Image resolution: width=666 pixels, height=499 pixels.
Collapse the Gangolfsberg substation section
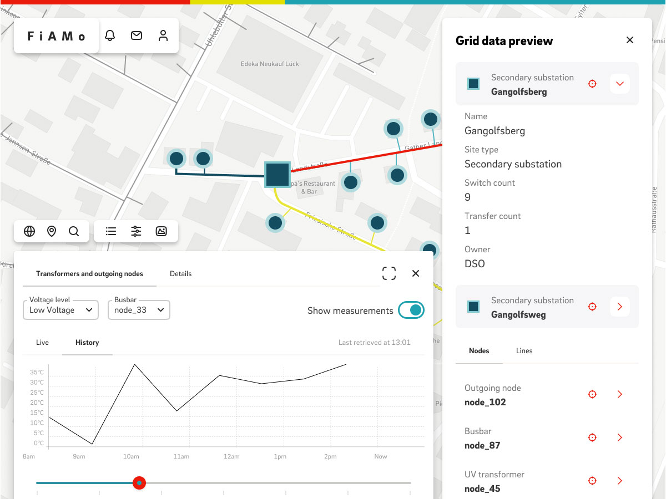click(620, 84)
